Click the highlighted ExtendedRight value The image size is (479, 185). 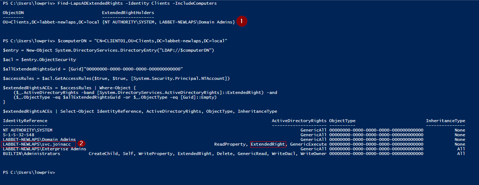tap(268, 144)
